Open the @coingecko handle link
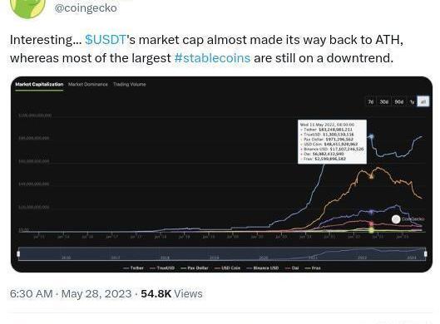The height and width of the screenshot is (324, 440). 86,7
